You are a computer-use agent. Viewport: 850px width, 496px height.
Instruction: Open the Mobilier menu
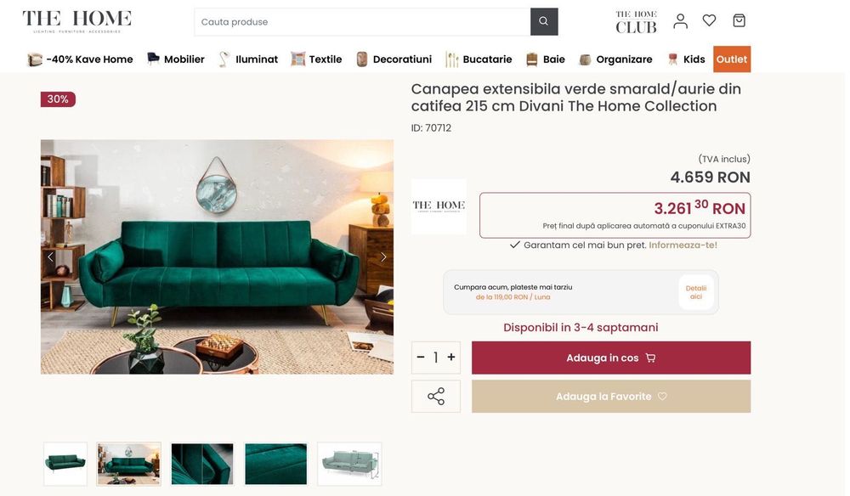[x=176, y=59]
